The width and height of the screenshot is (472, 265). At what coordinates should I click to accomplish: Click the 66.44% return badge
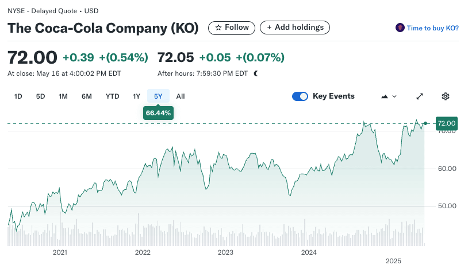click(158, 114)
